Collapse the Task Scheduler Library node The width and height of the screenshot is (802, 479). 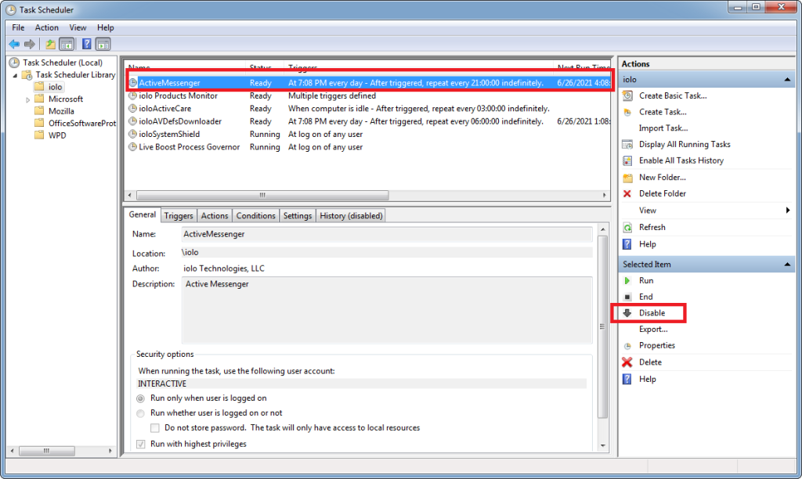pyautogui.click(x=15, y=76)
